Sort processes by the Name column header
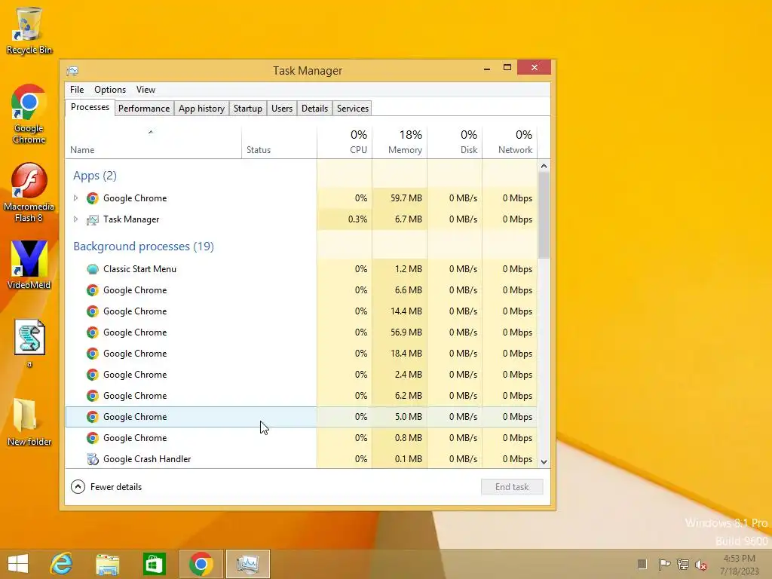This screenshot has width=772, height=579. pyautogui.click(x=153, y=142)
